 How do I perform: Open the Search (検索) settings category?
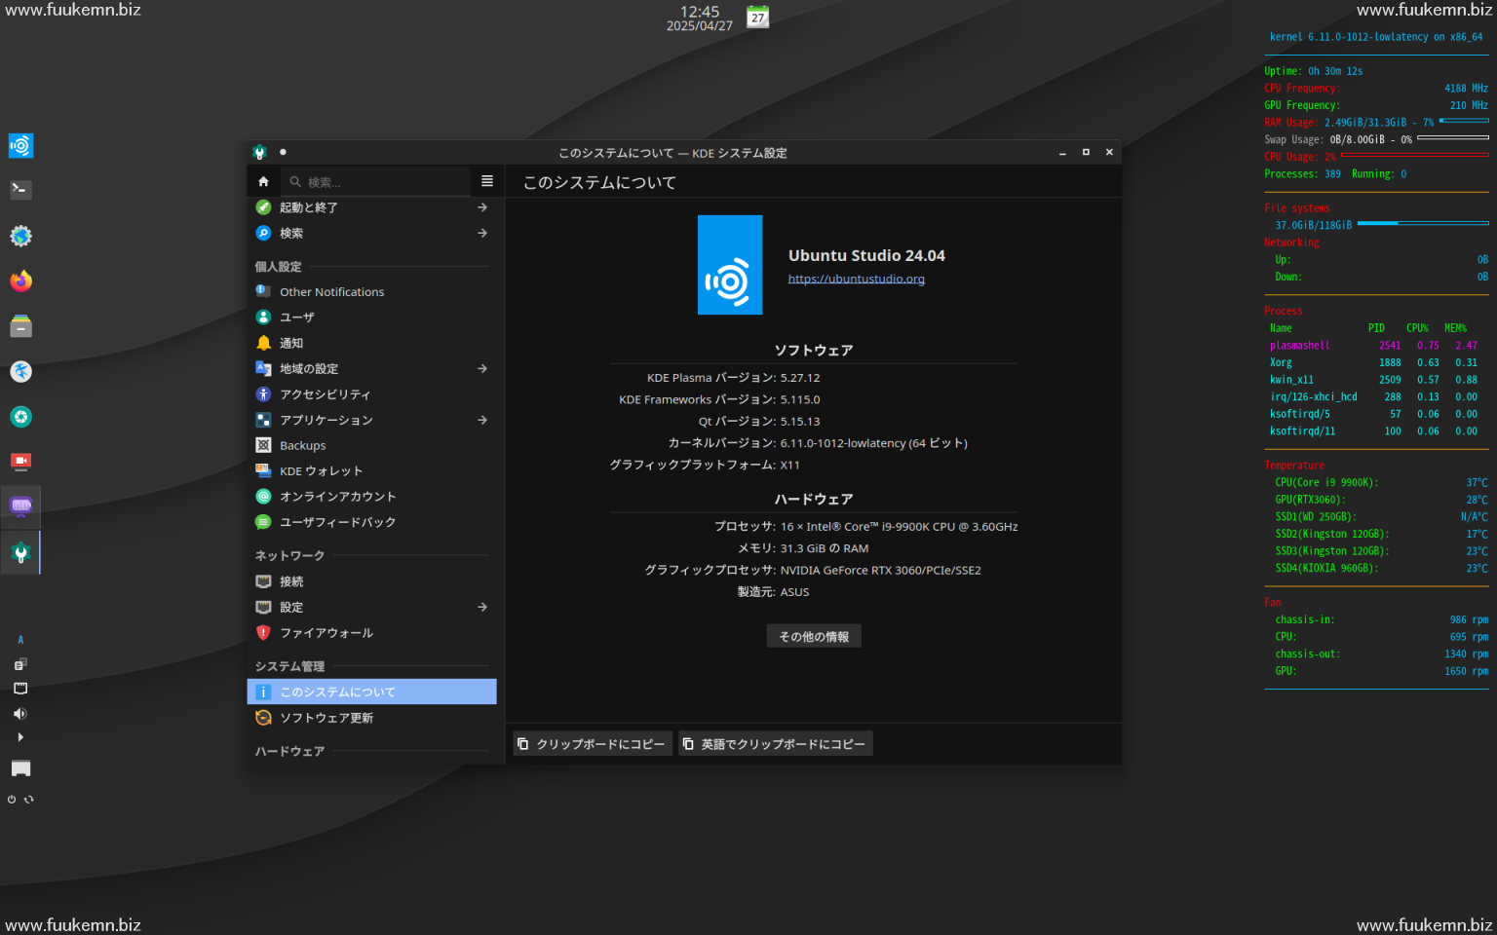(371, 233)
